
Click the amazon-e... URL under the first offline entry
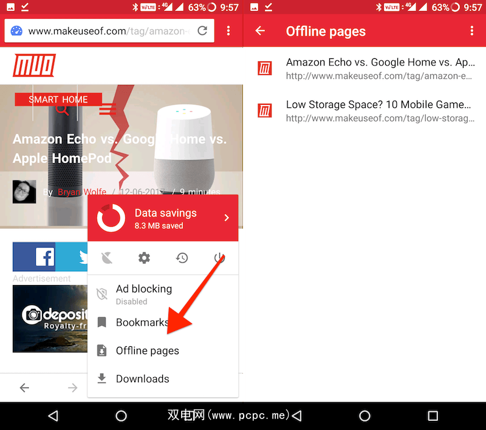point(378,76)
